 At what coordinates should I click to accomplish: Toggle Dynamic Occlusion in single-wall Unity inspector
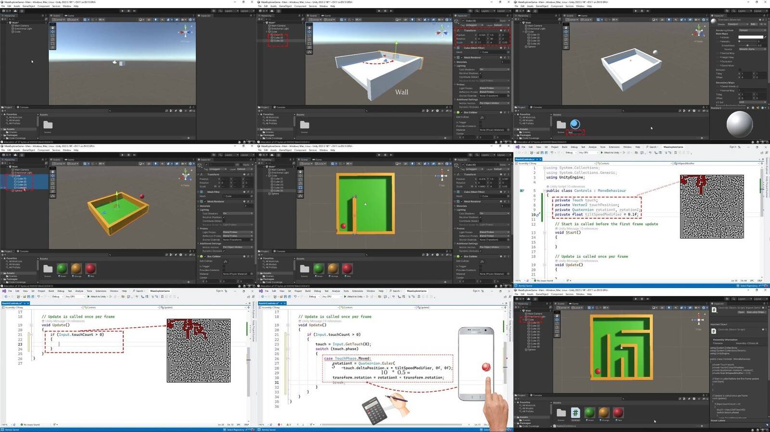point(480,251)
